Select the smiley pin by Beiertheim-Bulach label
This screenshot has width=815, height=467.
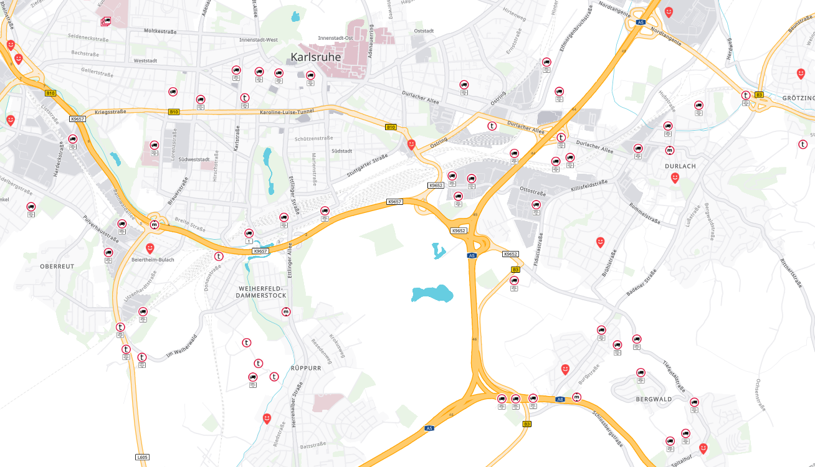(150, 248)
